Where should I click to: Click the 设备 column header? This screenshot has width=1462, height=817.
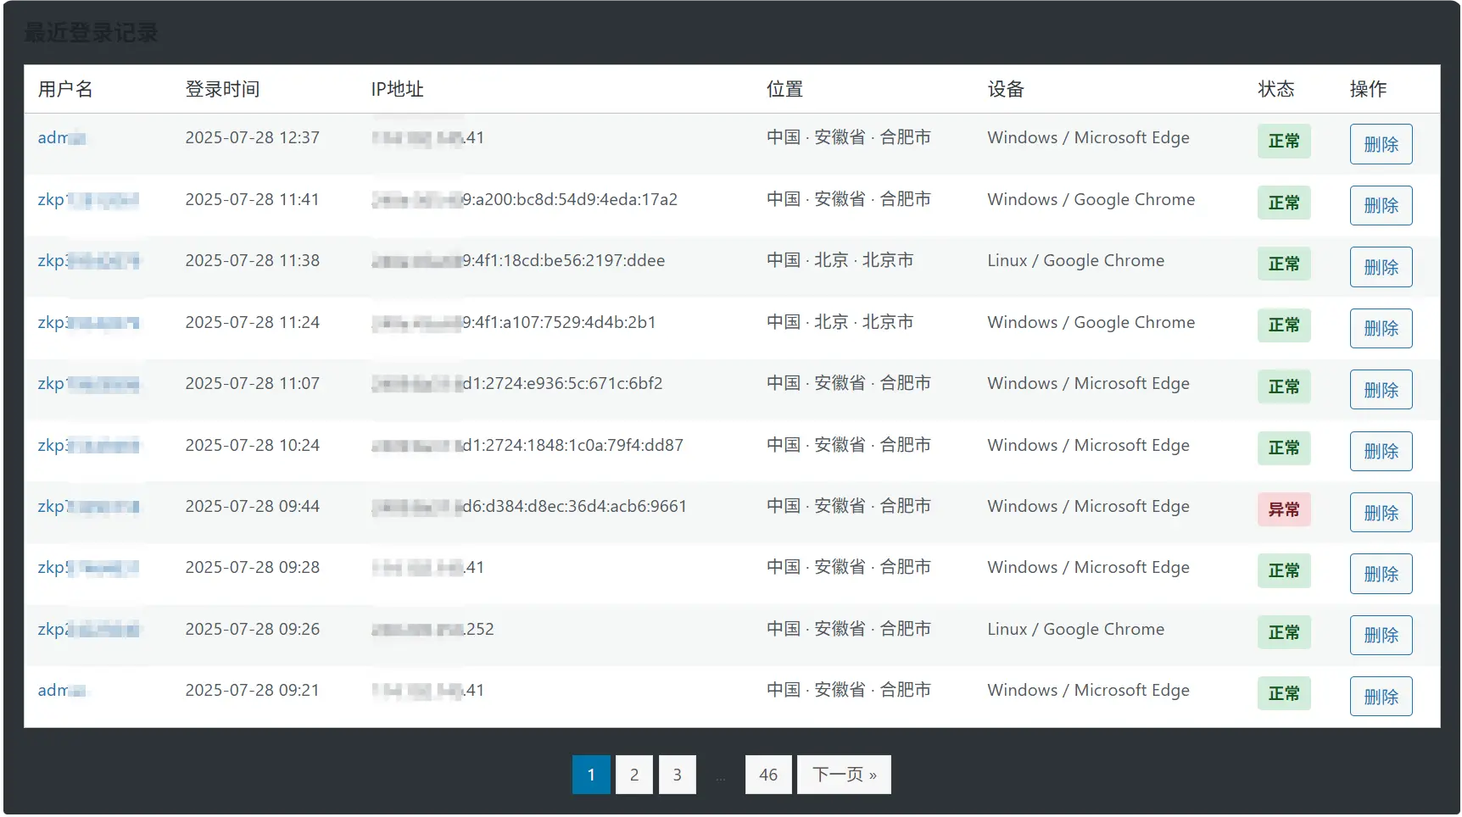(1006, 89)
